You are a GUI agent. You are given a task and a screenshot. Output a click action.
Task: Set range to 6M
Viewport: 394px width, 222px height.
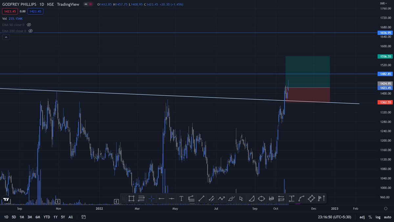[x=38, y=217]
